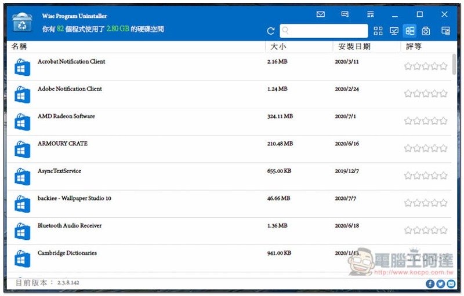Image resolution: width=464 pixels, height=296 pixels.
Task: Click the 2020/6/16 install date
Action: [347, 144]
